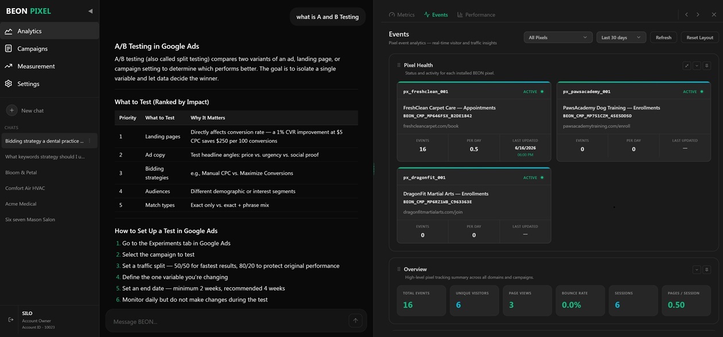
Task: Switch to the Performance tab
Action: [x=476, y=15]
